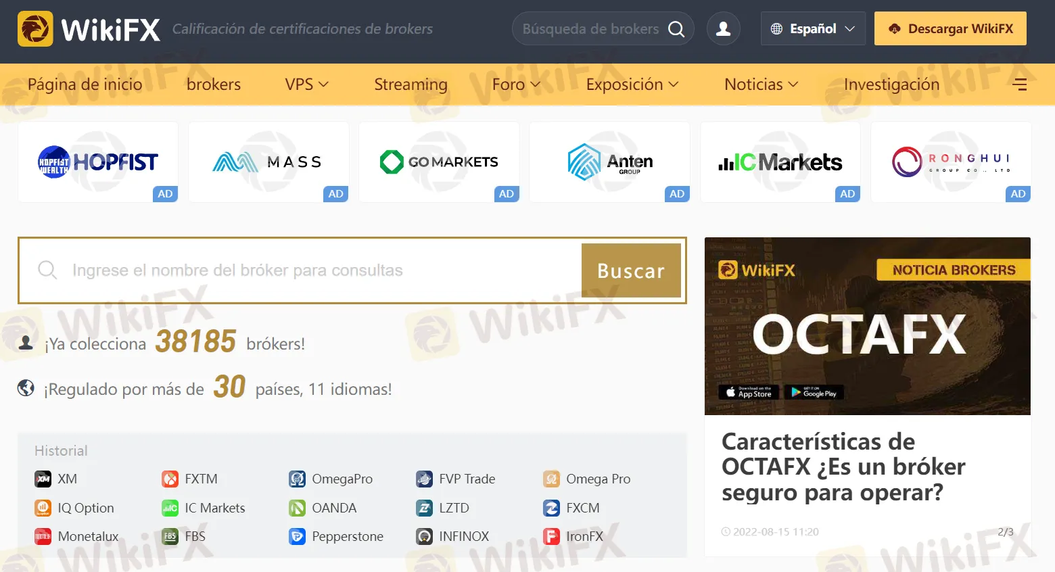The height and width of the screenshot is (572, 1055).
Task: Expand the Español language dropdown
Action: 813,28
